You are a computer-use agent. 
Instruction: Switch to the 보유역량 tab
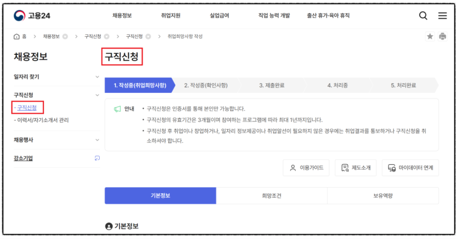click(x=383, y=195)
